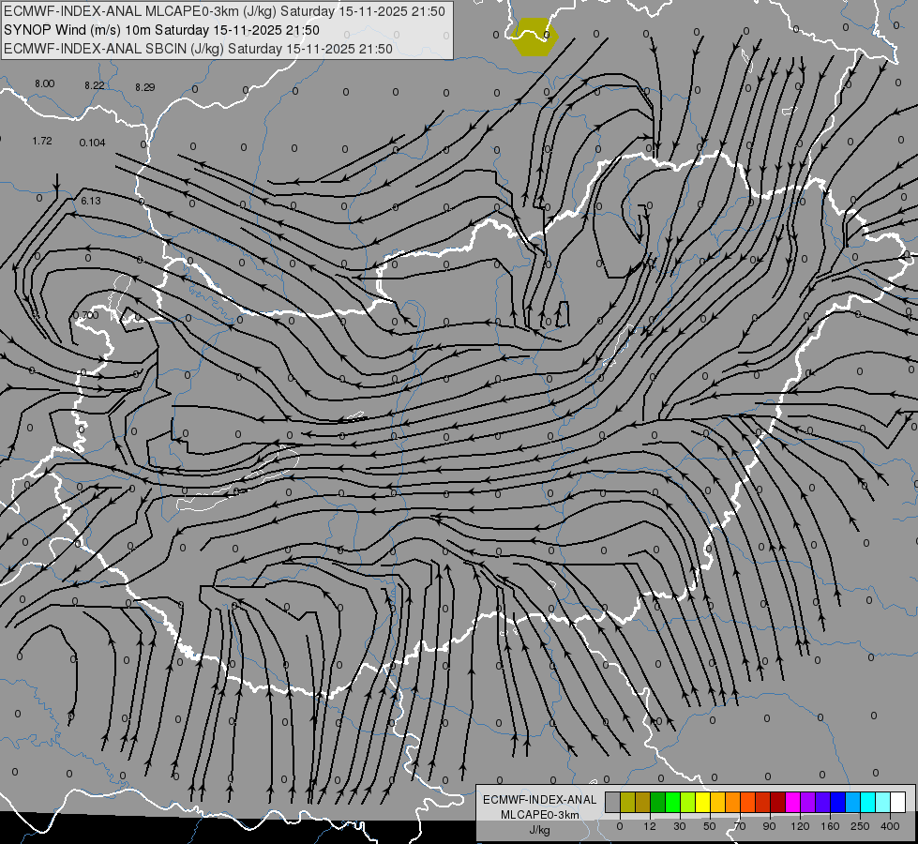Click the legend ECMWF-INDEX-ANAL label
The image size is (918, 844).
tap(540, 800)
